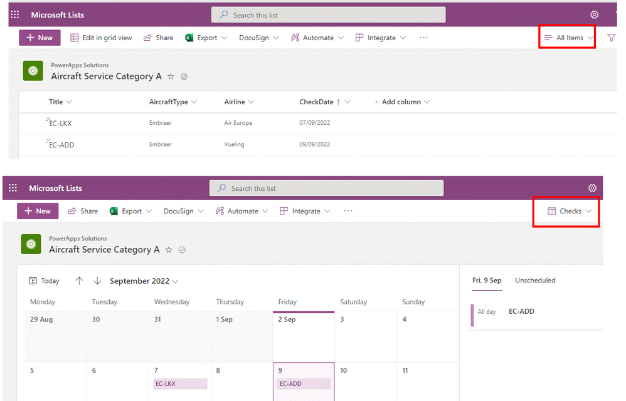This screenshot has width=626, height=401.
Task: Open AircraftType column header menu
Action: [x=173, y=102]
